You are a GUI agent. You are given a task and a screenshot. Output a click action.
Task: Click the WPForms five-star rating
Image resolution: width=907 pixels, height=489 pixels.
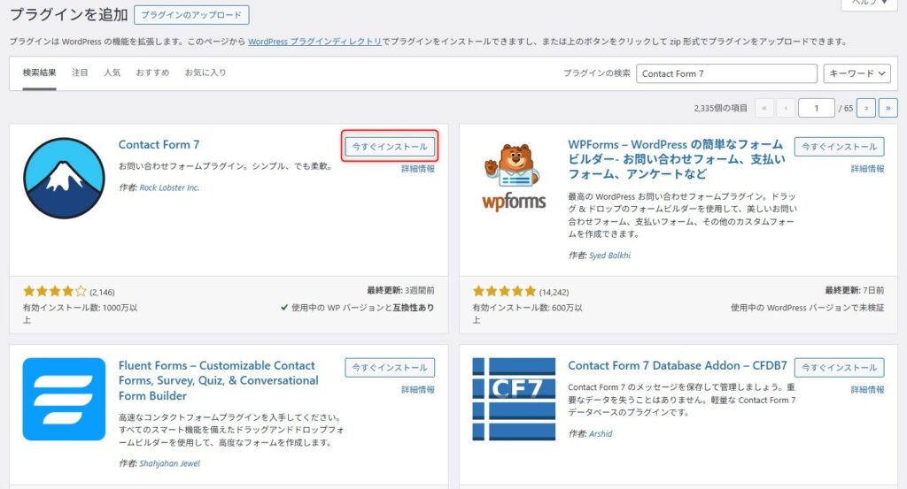tap(504, 291)
